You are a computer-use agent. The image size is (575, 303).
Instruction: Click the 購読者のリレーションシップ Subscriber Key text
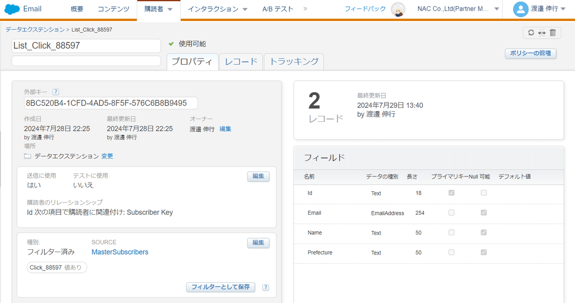(x=100, y=212)
